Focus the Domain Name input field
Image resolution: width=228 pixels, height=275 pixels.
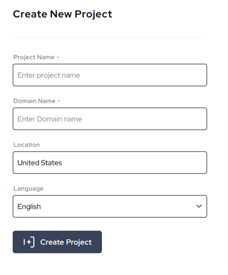[x=110, y=119]
